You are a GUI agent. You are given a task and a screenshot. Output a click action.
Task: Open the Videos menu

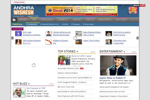tap(90, 20)
